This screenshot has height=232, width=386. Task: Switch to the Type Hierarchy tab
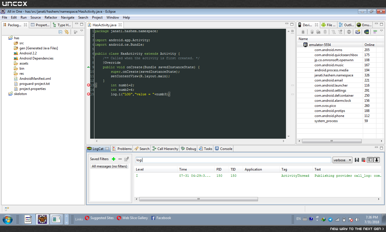[62, 25]
